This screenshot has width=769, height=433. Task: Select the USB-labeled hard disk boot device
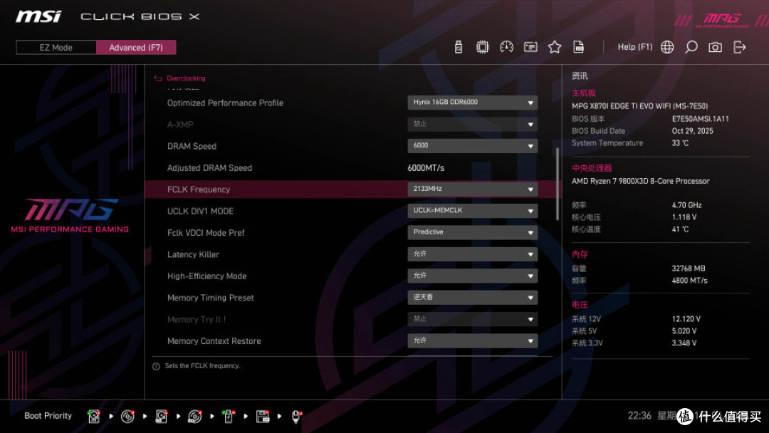162,417
